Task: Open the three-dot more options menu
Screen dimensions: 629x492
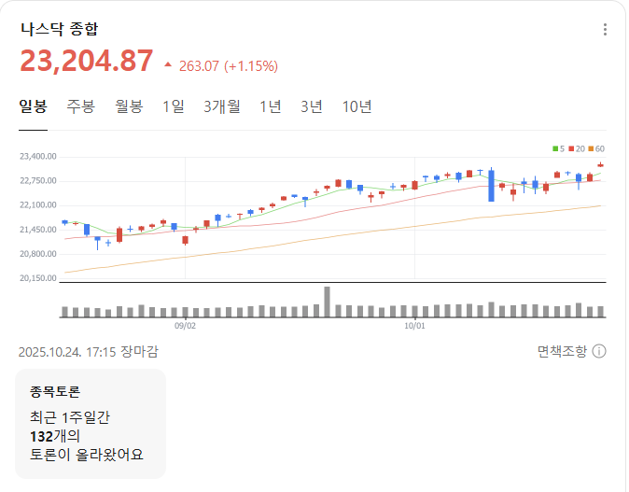Action: [x=605, y=29]
